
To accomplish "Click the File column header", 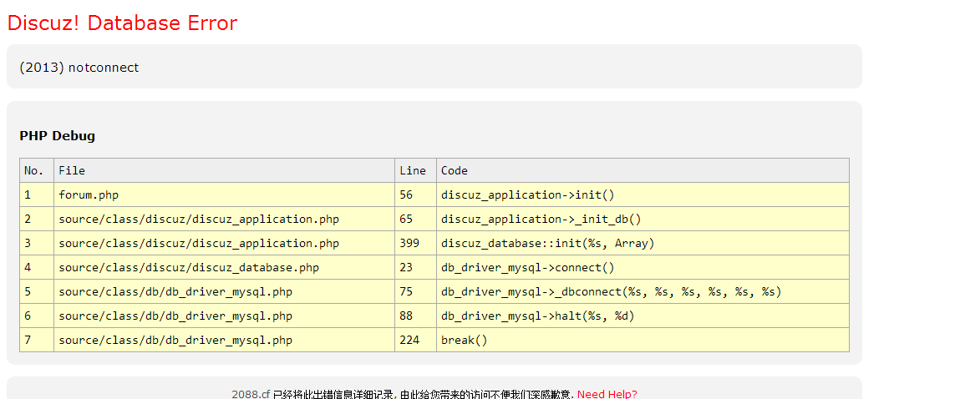I will click(x=224, y=170).
